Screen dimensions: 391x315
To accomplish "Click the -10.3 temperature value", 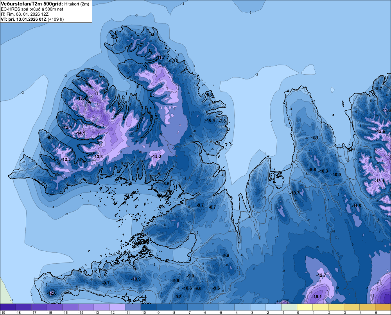I will tap(323, 171).
